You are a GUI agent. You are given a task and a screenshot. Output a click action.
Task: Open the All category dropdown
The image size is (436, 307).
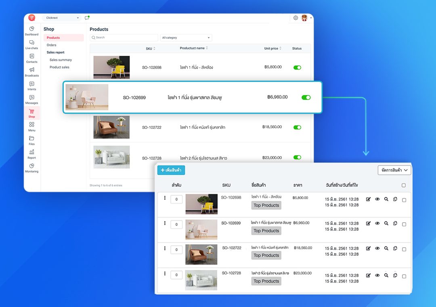click(x=186, y=38)
